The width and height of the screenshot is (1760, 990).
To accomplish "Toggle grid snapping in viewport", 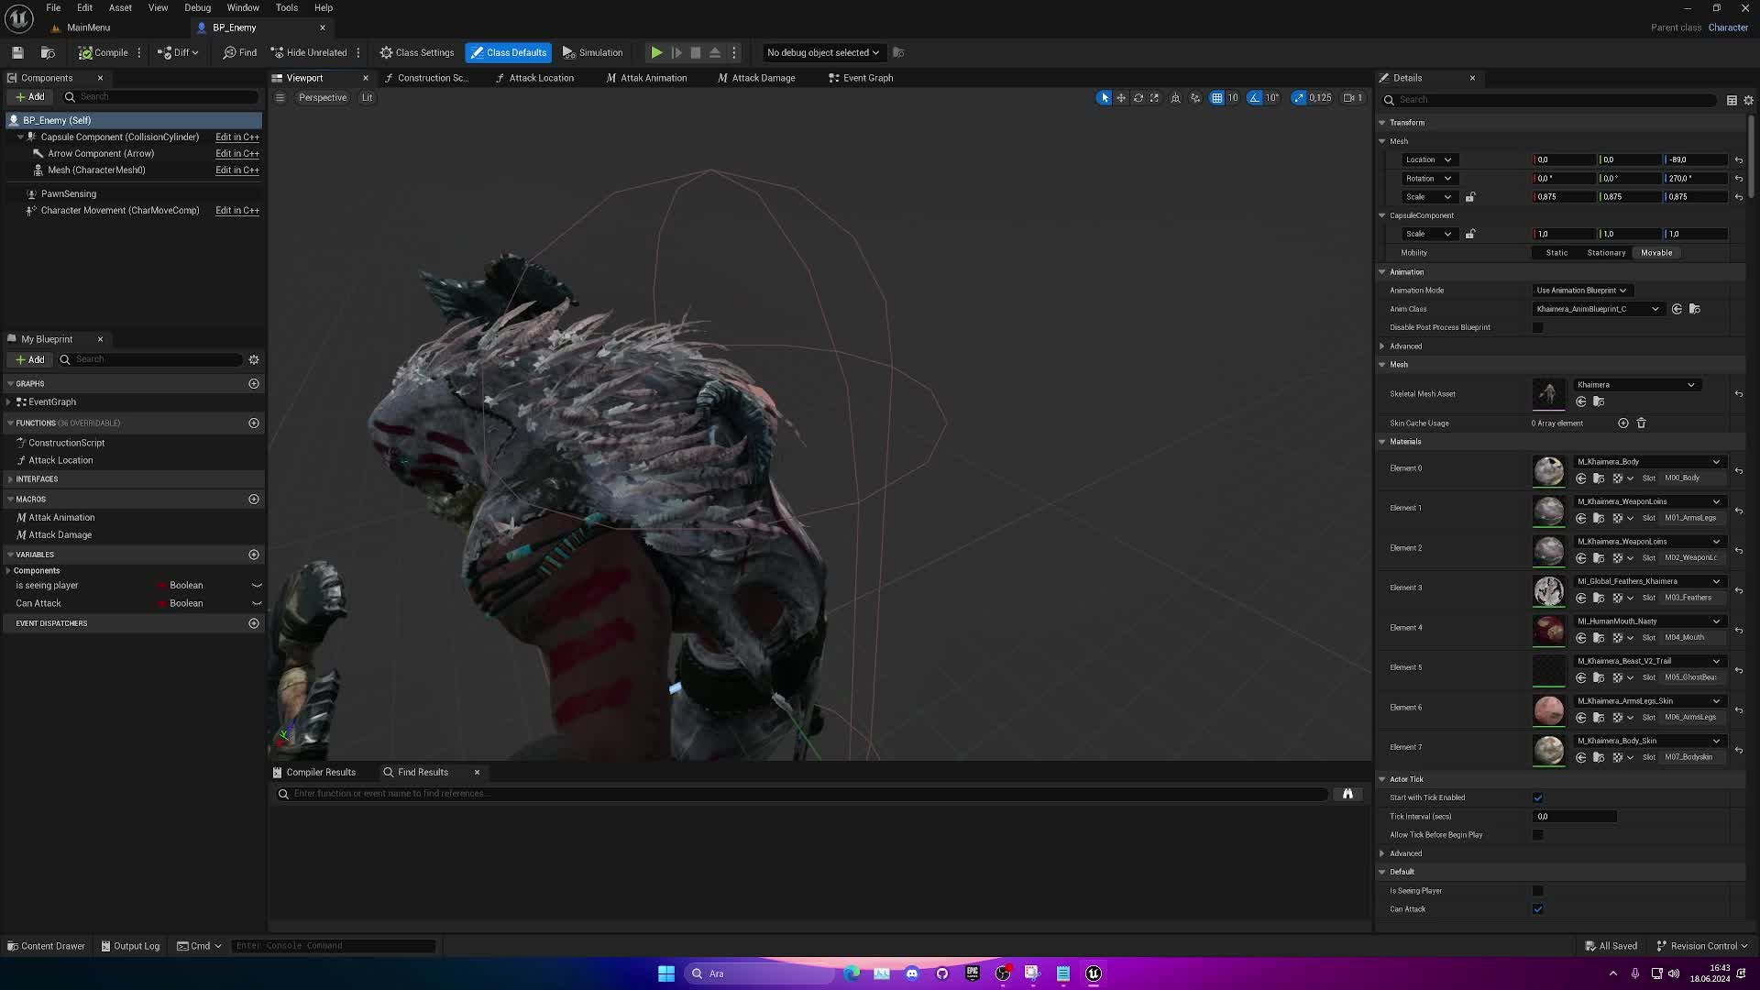I will point(1216,97).
